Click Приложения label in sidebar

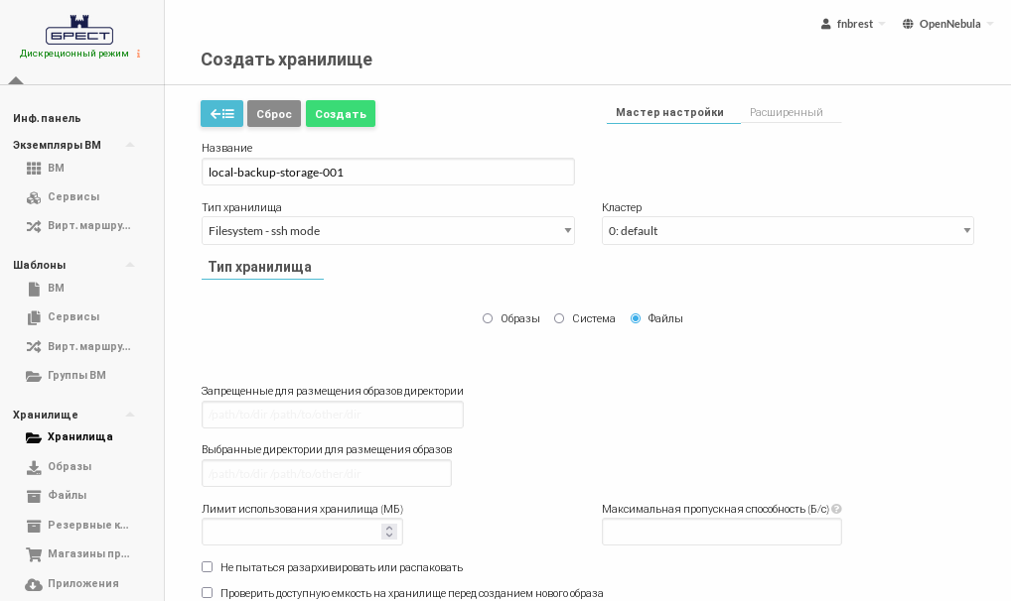tap(83, 583)
